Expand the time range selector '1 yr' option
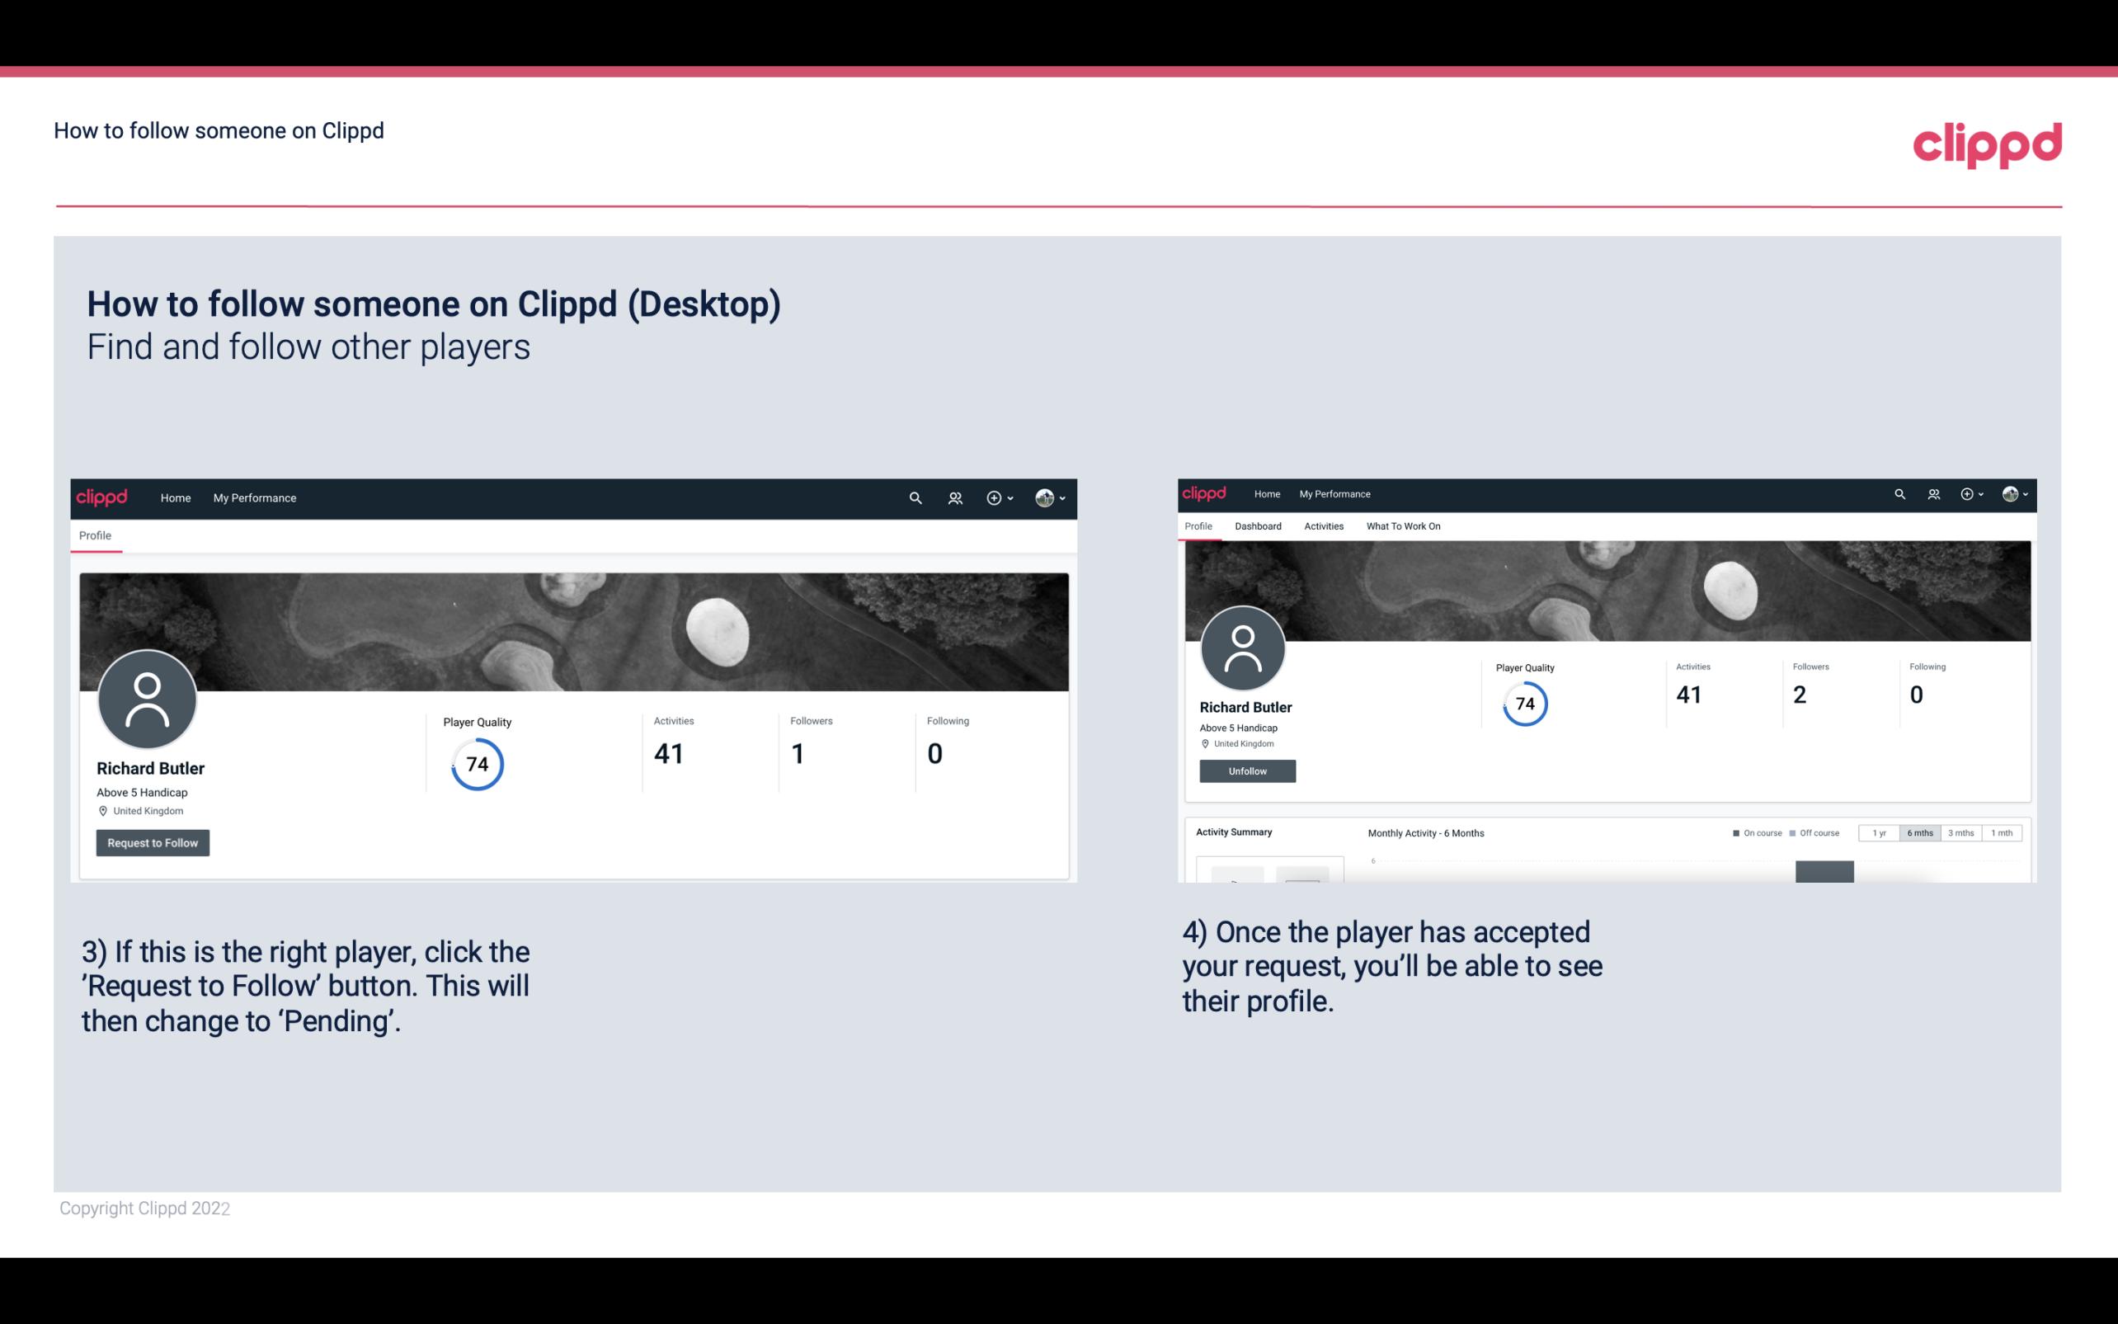This screenshot has height=1324, width=2118. [1879, 833]
